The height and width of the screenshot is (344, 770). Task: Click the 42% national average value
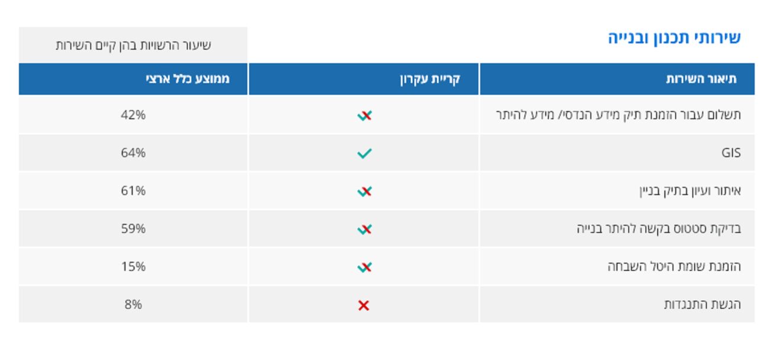[133, 115]
